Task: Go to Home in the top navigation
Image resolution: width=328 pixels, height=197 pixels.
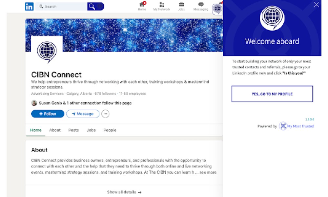Action: tap(142, 6)
